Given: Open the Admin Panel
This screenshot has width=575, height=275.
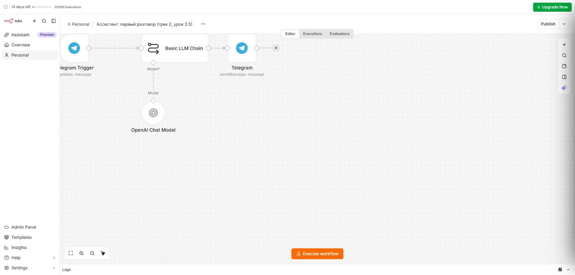Looking at the screenshot, I should (30, 227).
